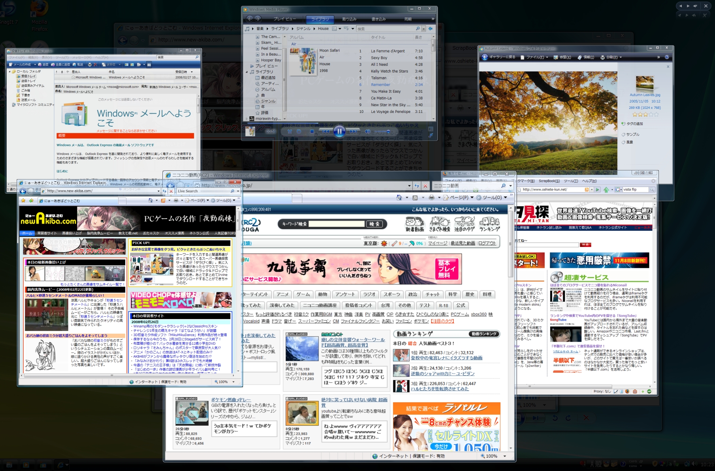Collapse ローカル フォルダ in Windows Mail

tap(9, 71)
